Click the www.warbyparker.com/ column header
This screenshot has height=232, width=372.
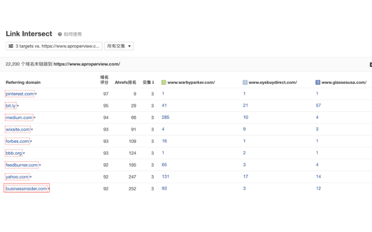click(x=191, y=83)
